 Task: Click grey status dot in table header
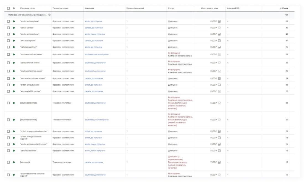coord(14,8)
